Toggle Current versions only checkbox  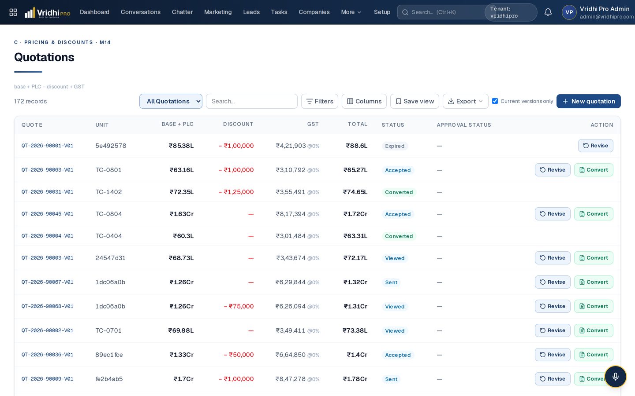click(495, 101)
